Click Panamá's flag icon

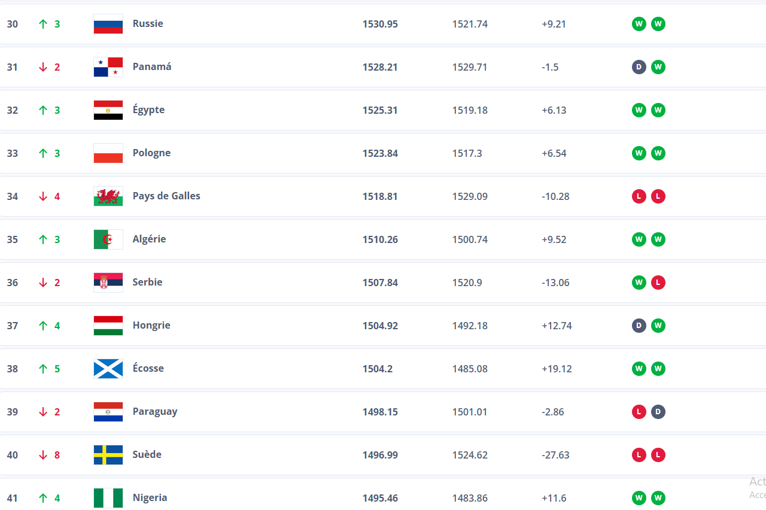[108, 67]
